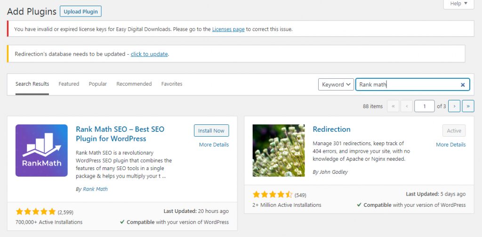Click 'Last Updated: 20 hours ago' text
Viewport: 482px width, 237px height.
click(x=196, y=211)
